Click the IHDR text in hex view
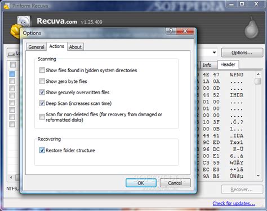The width and height of the screenshot is (267, 211). click(237, 95)
